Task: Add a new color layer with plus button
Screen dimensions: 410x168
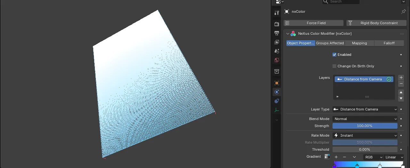Action: pos(401,78)
